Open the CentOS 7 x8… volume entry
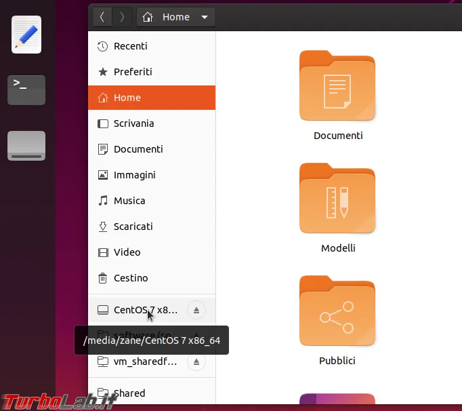The height and width of the screenshot is (411, 462). [138, 310]
